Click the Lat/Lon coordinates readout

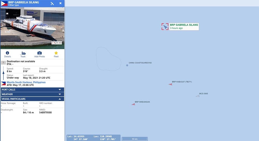[93, 138]
